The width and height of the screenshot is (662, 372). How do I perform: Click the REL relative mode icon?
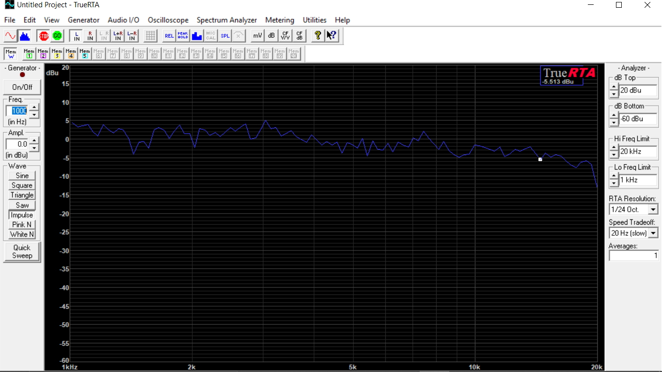pyautogui.click(x=169, y=36)
